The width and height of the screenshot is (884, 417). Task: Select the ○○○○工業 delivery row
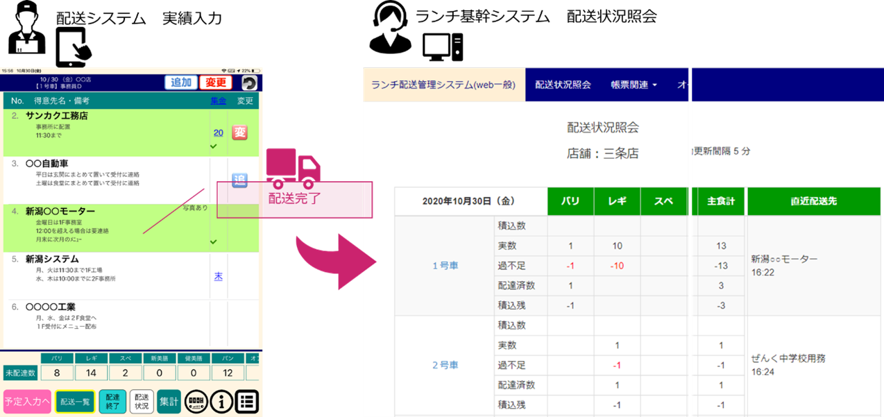tap(130, 324)
